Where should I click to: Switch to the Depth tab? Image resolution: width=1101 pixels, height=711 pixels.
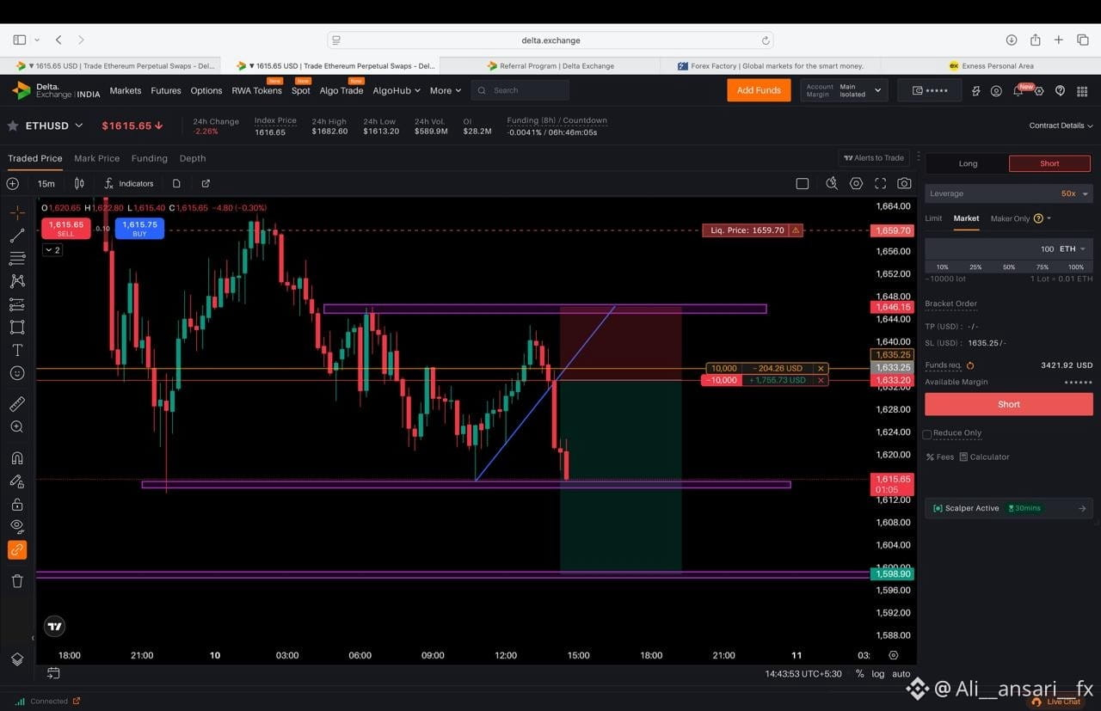(x=193, y=158)
